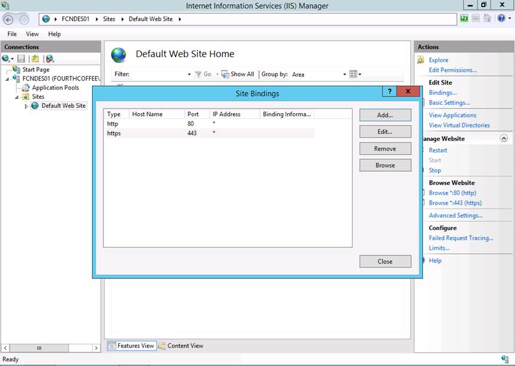This screenshot has width=515, height=366.
Task: Click the green Refresh Page icon
Action: [464, 19]
